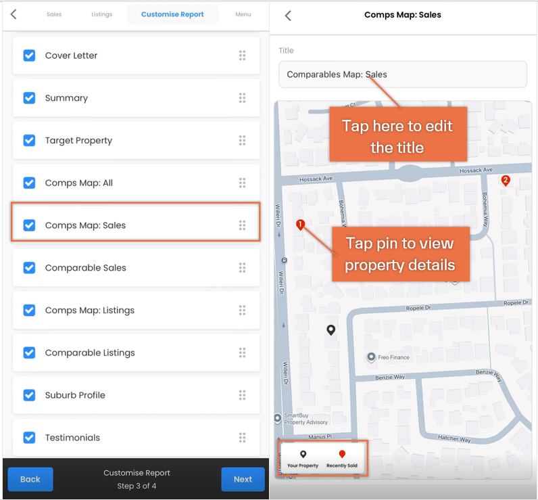Uncheck the Testimonials checkbox
The image size is (538, 500).
(x=29, y=438)
